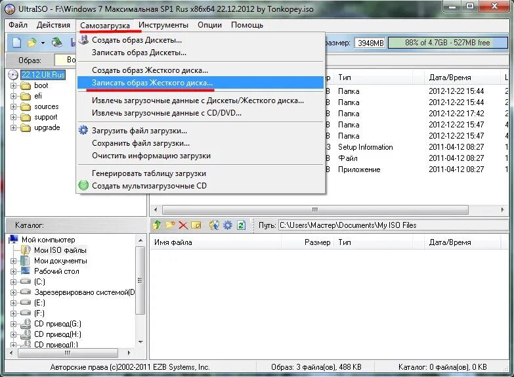Click the date 2012-12-22 17:42
Image resolution: width=514 pixels, height=377 pixels.
point(456,114)
